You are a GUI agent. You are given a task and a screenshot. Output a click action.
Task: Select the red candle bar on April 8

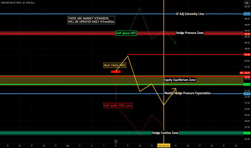[x=116, y=72]
